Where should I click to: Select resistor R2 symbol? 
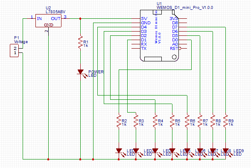coord(119,121)
